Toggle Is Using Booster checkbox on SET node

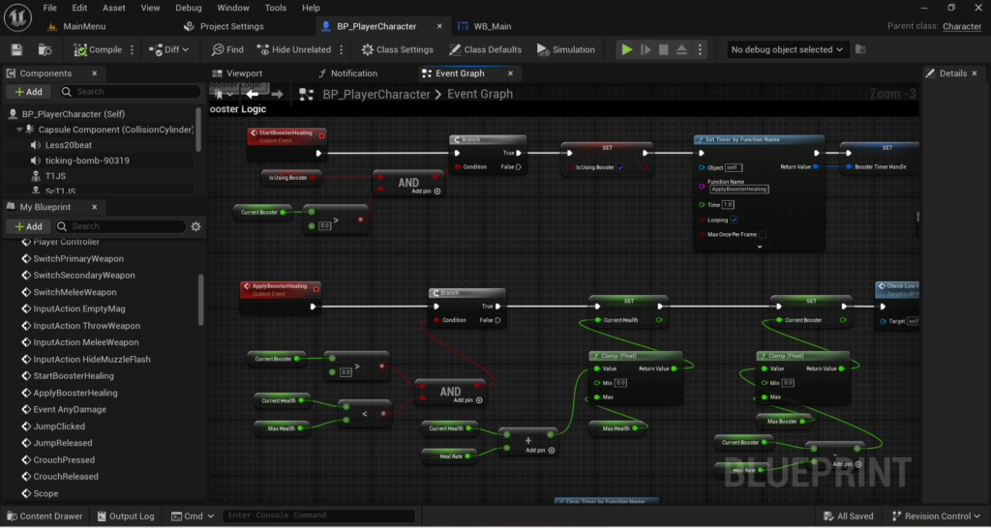(620, 167)
